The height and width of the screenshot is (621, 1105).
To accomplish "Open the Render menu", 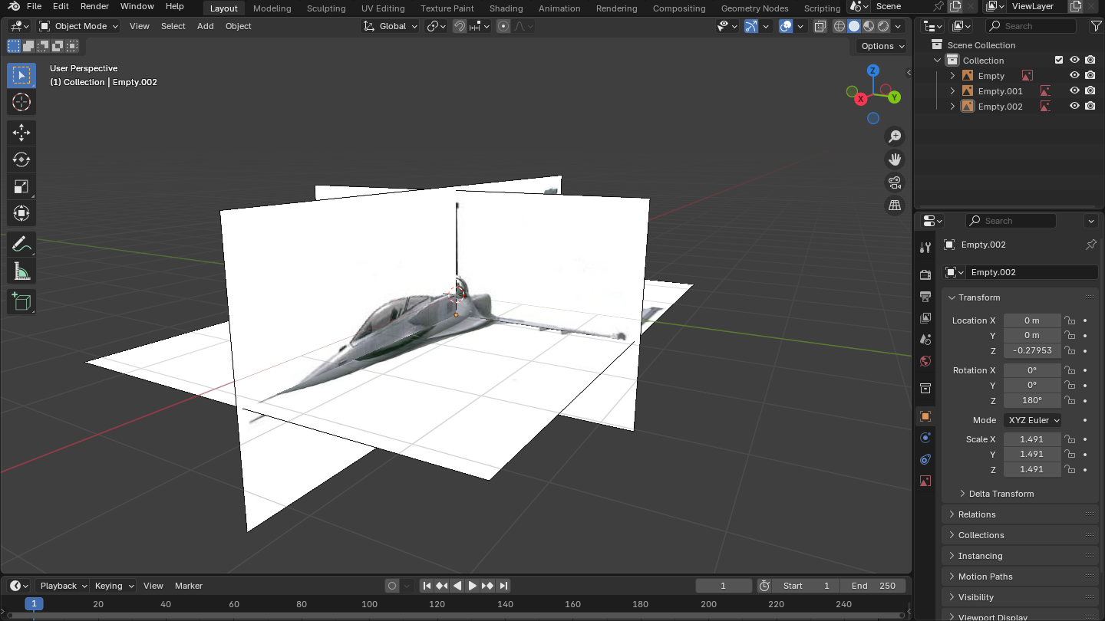I will [94, 6].
